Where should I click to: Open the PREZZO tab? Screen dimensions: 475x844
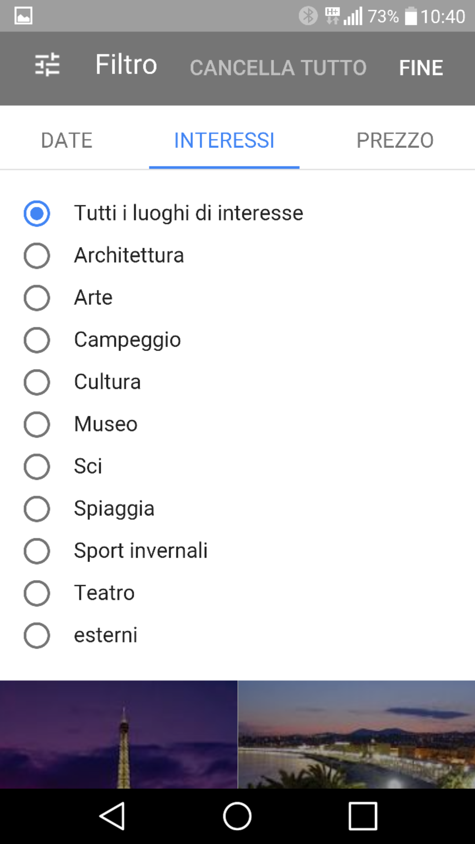395,140
